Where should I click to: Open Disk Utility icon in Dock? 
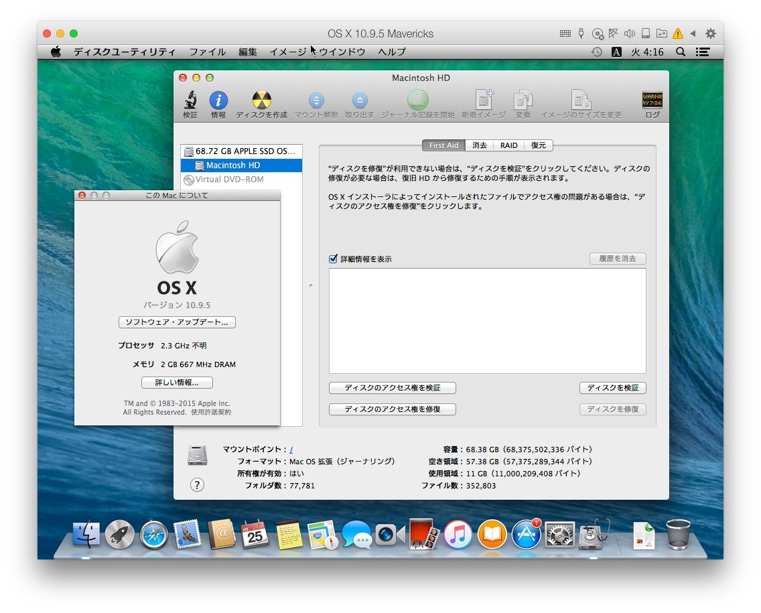[593, 534]
